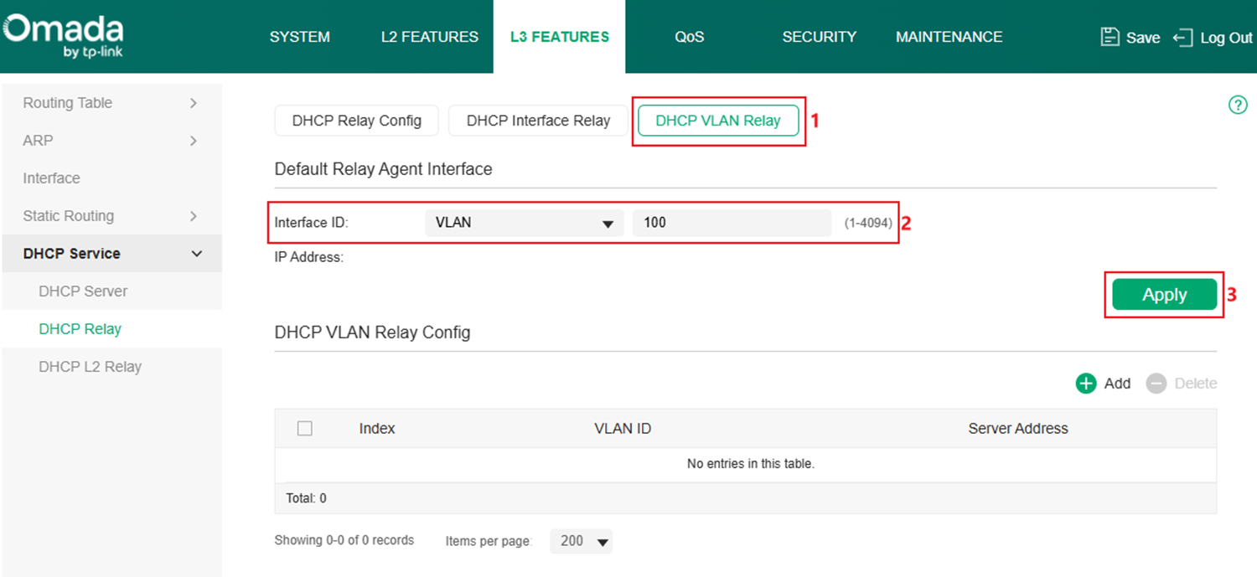
Task: Click the 'No entries in this table.' text
Action: click(x=751, y=463)
